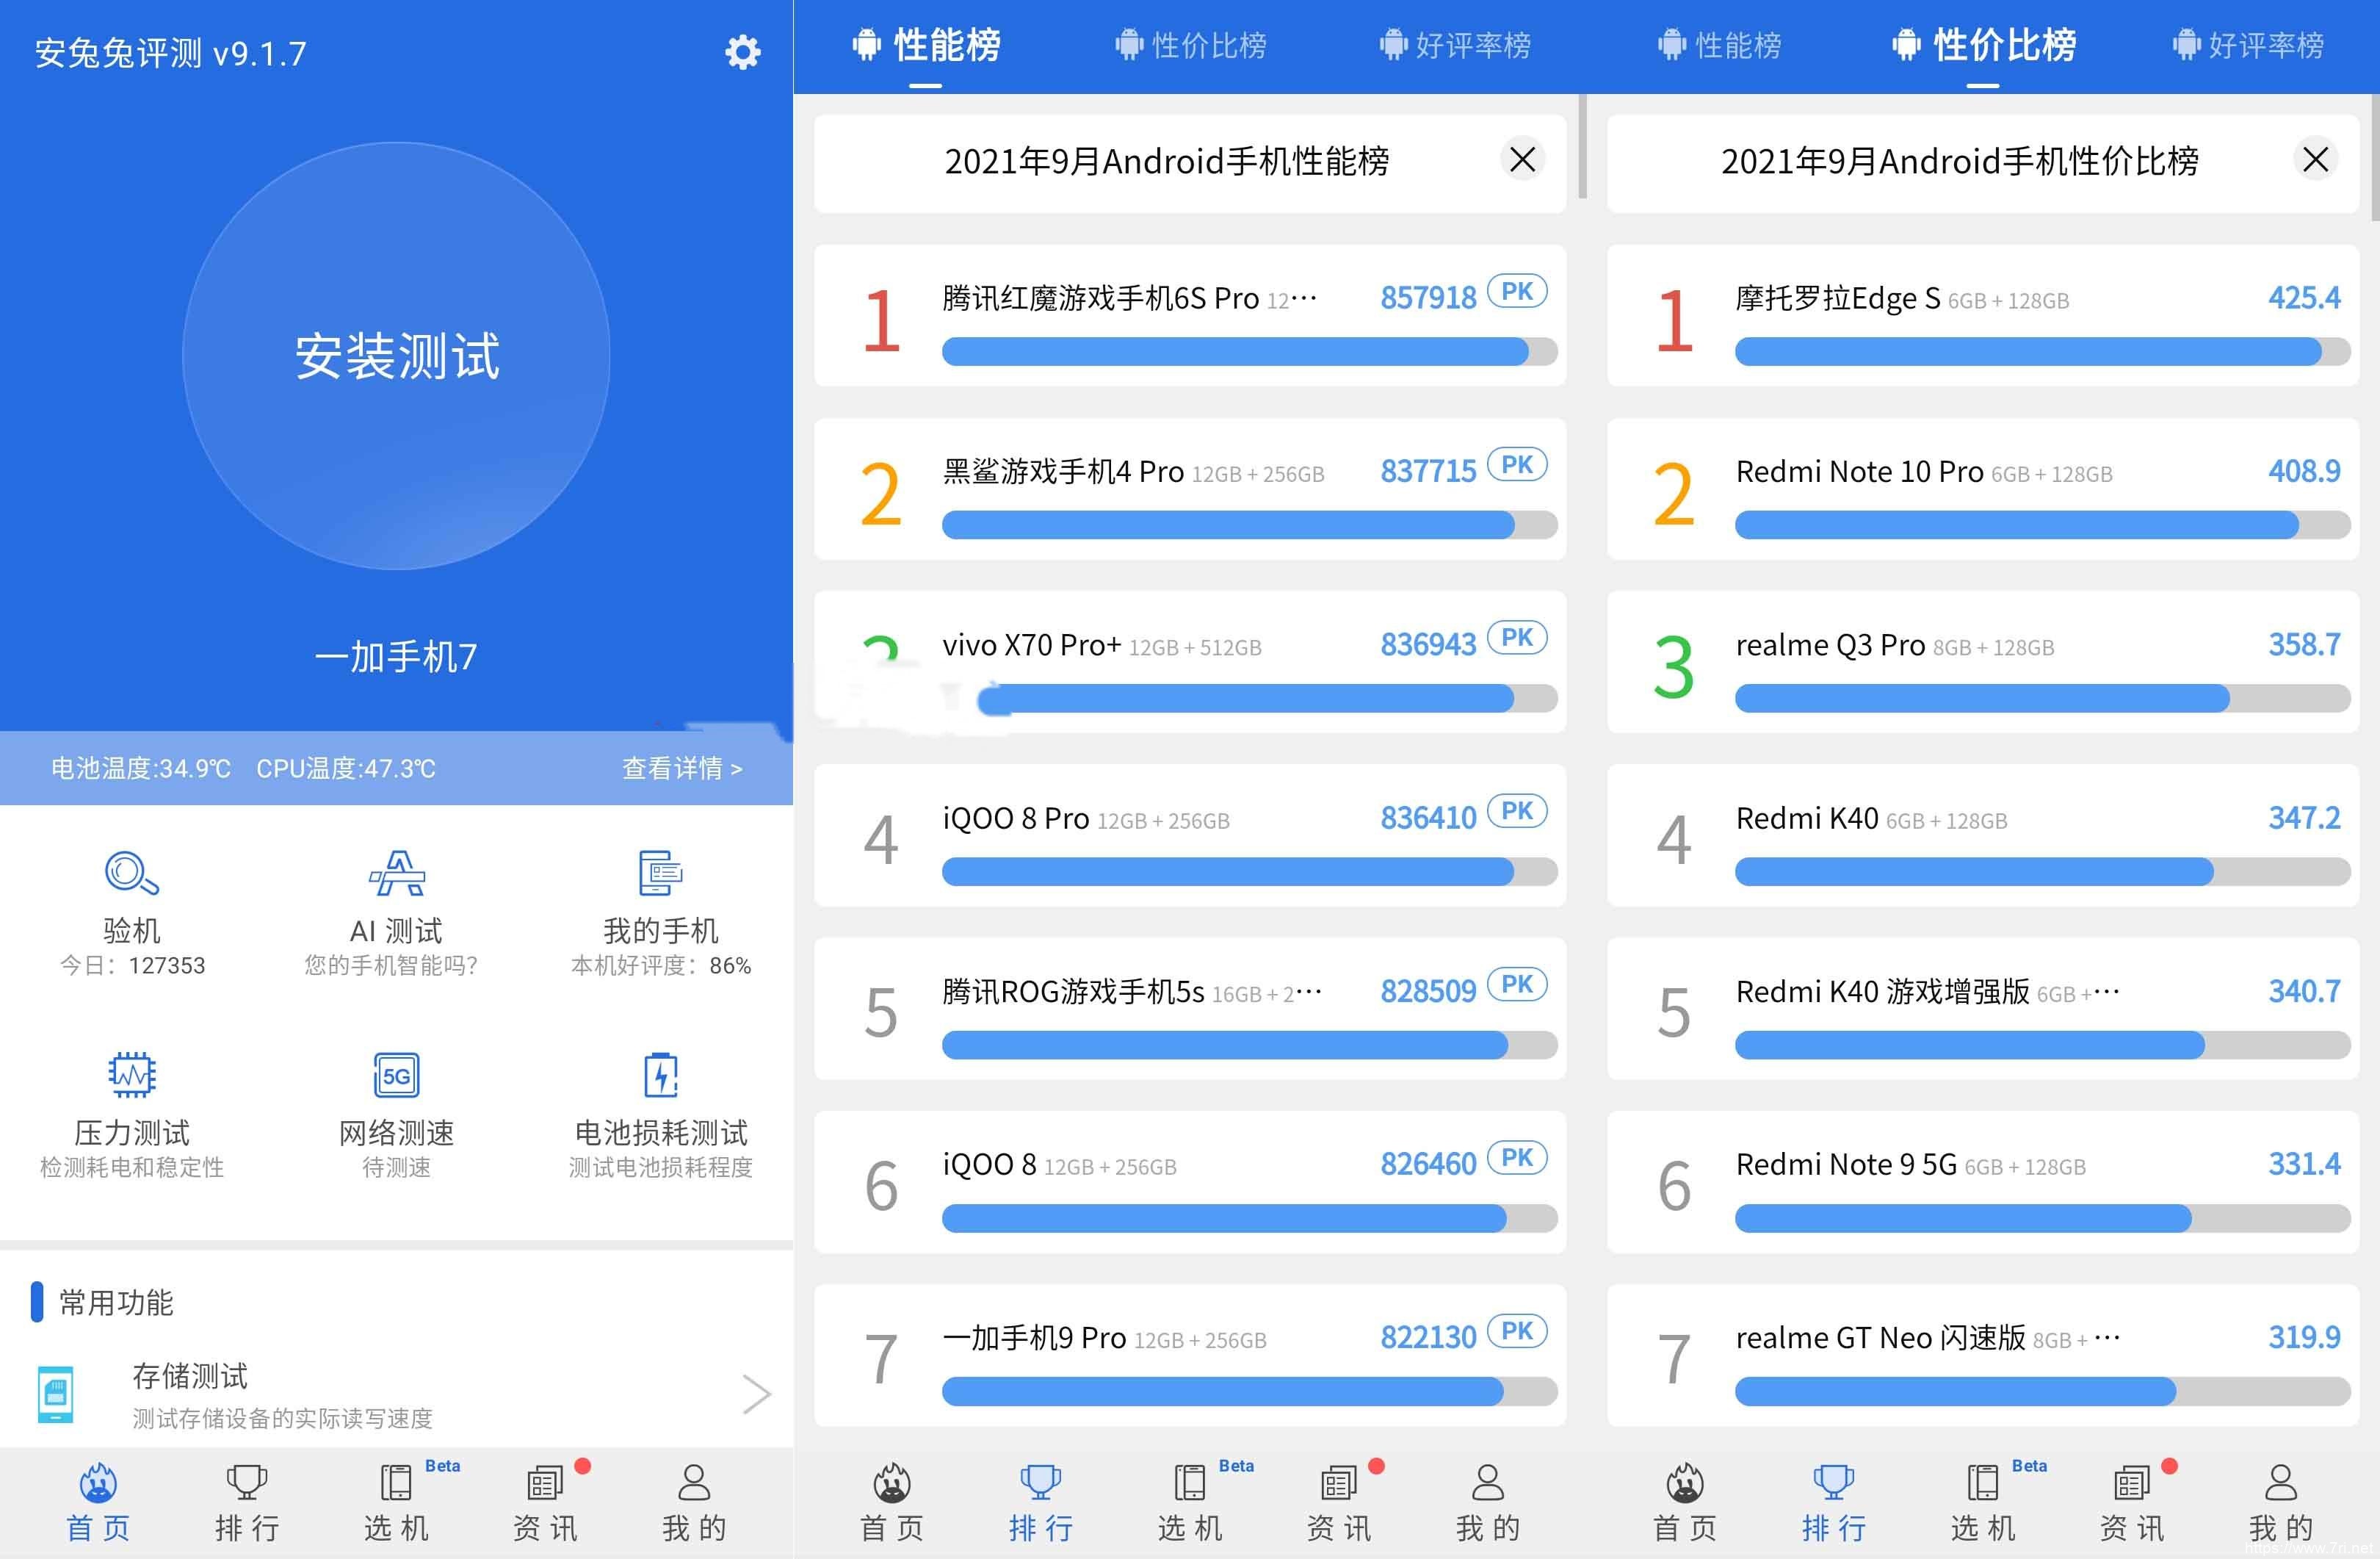This screenshot has height=1559, width=2380.
Task: Open 网络测速 5G speed test icon
Action: coord(397,1075)
